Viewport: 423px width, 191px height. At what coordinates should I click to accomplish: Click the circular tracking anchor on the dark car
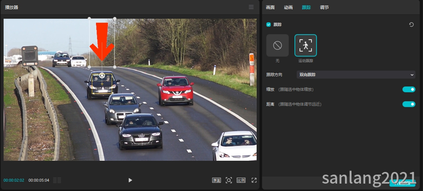tap(102, 76)
